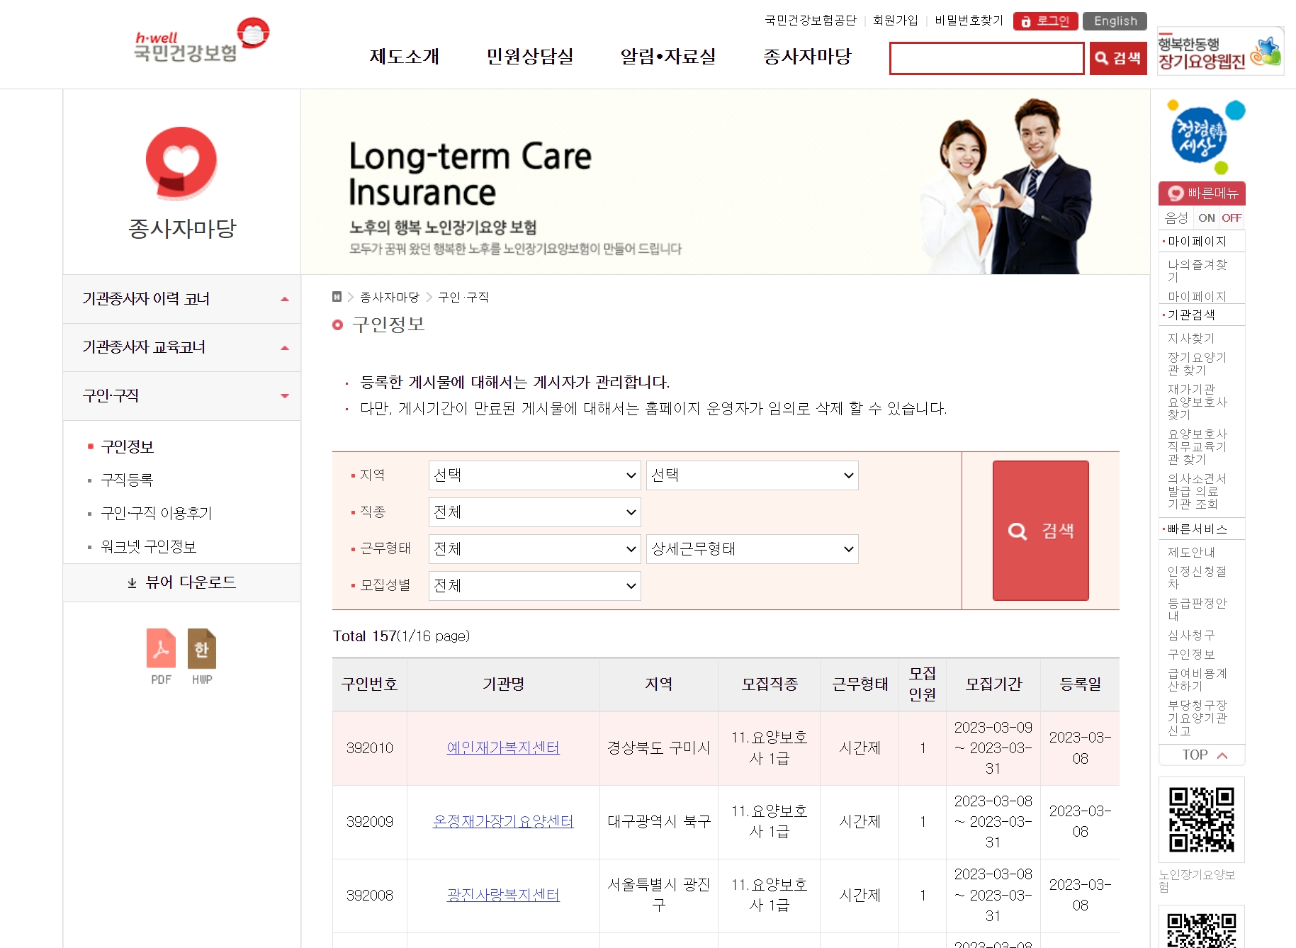Expand 기관종사자 교육코너 menu

point(182,347)
